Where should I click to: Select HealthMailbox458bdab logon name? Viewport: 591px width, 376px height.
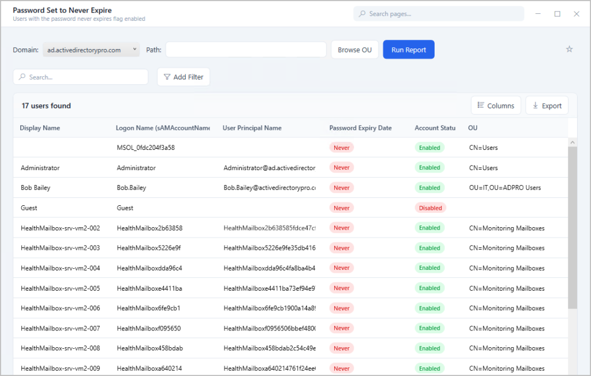[x=149, y=348]
